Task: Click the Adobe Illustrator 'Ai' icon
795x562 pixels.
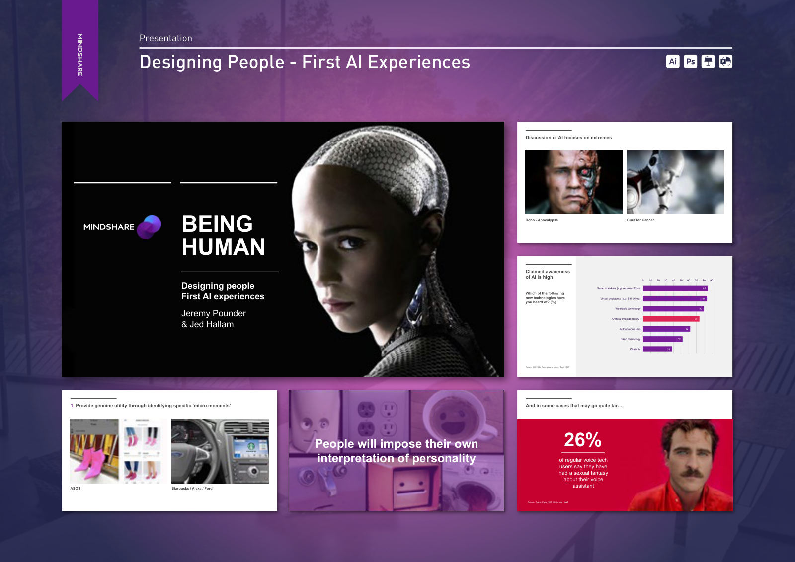Action: 673,61
